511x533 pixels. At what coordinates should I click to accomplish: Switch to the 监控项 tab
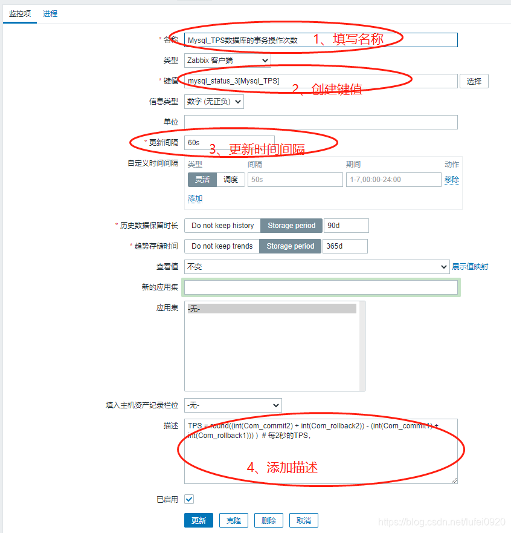click(x=20, y=13)
